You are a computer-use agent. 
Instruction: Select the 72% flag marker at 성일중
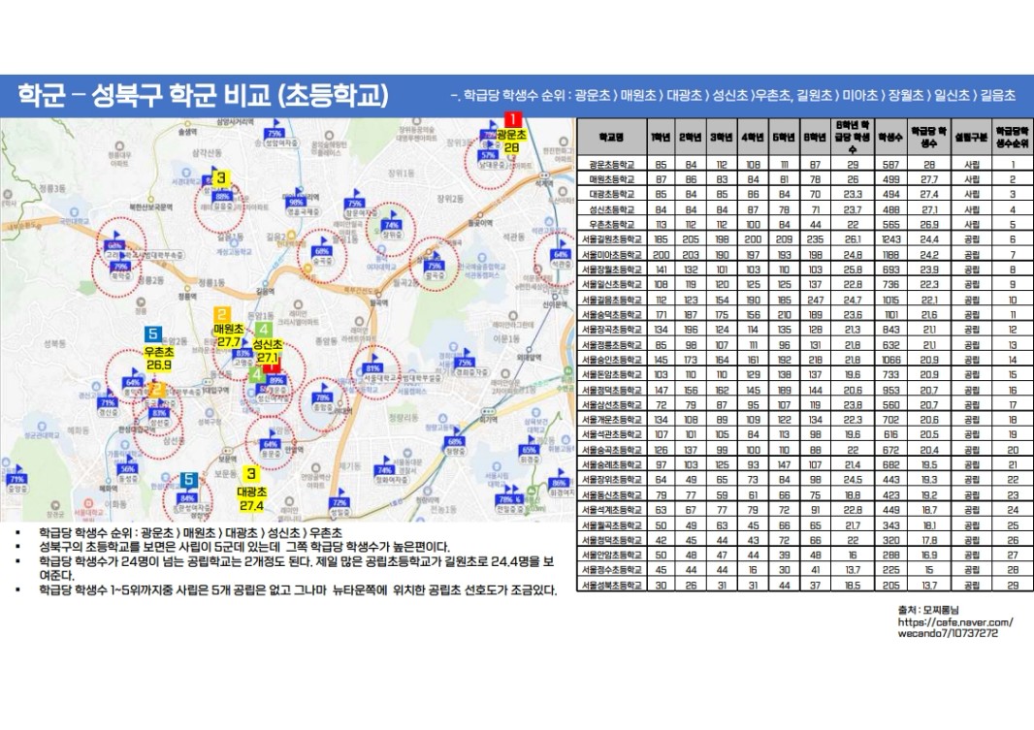339,503
